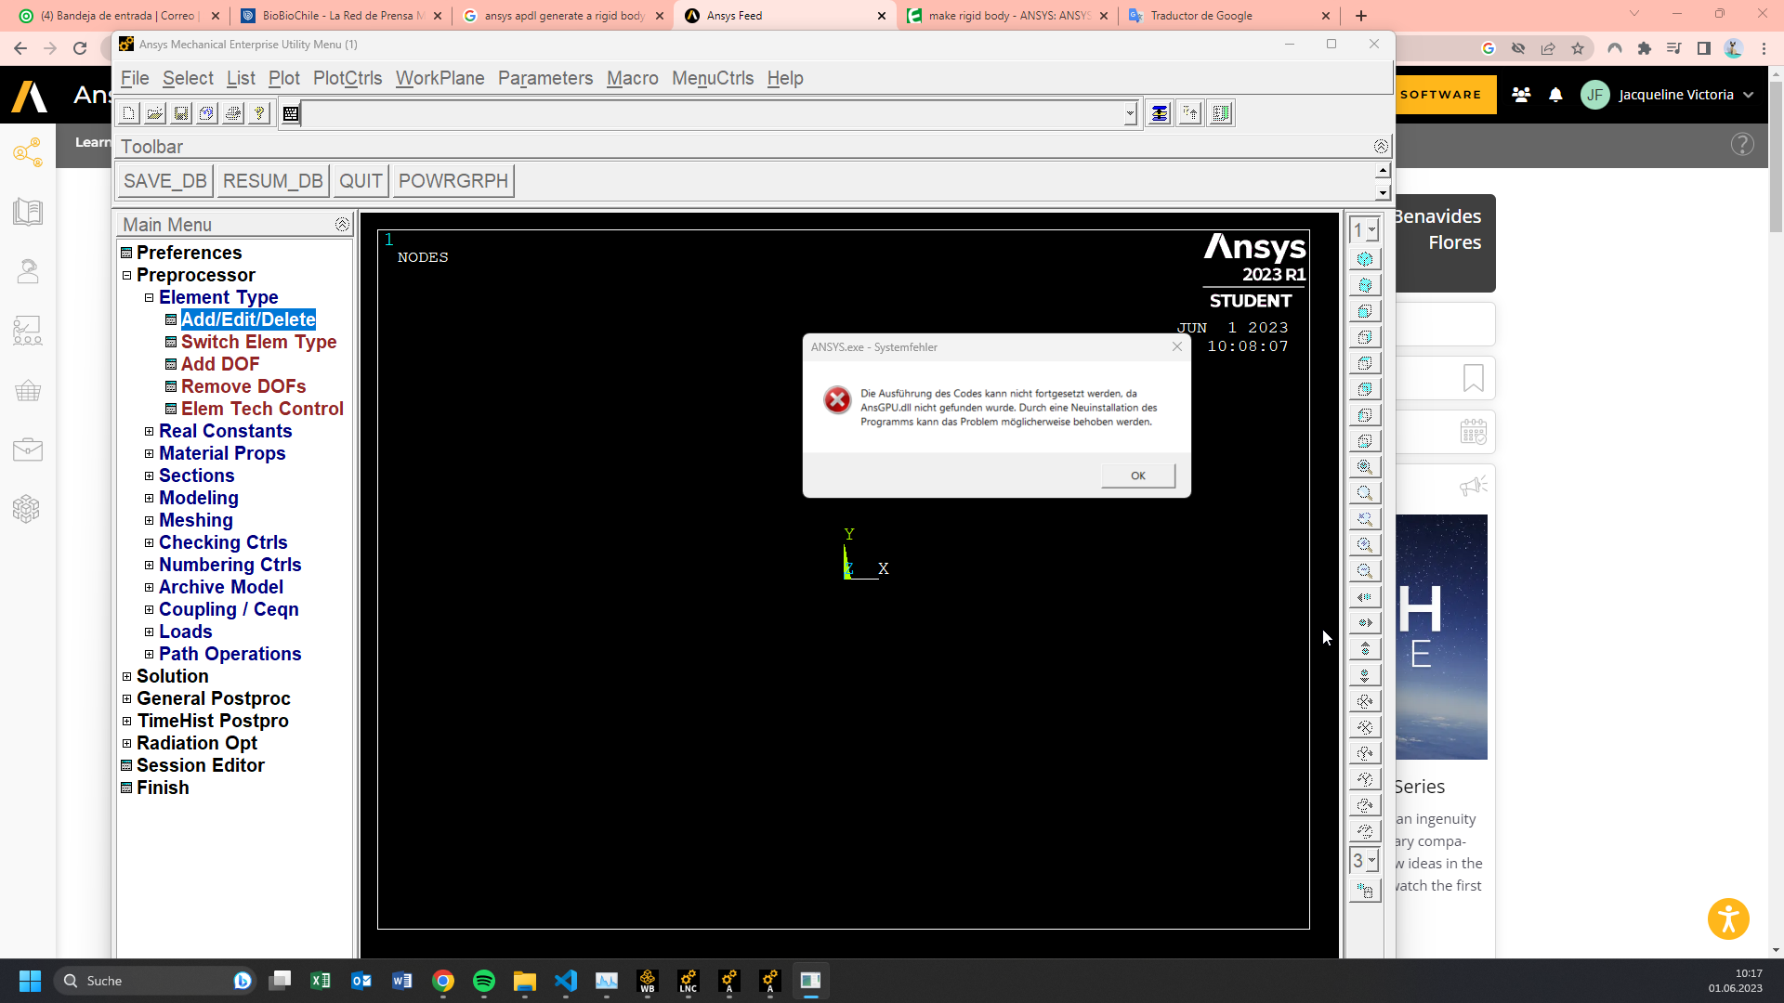Click the Zoom In magnifier icon
The height and width of the screenshot is (1003, 1784).
point(1365,545)
